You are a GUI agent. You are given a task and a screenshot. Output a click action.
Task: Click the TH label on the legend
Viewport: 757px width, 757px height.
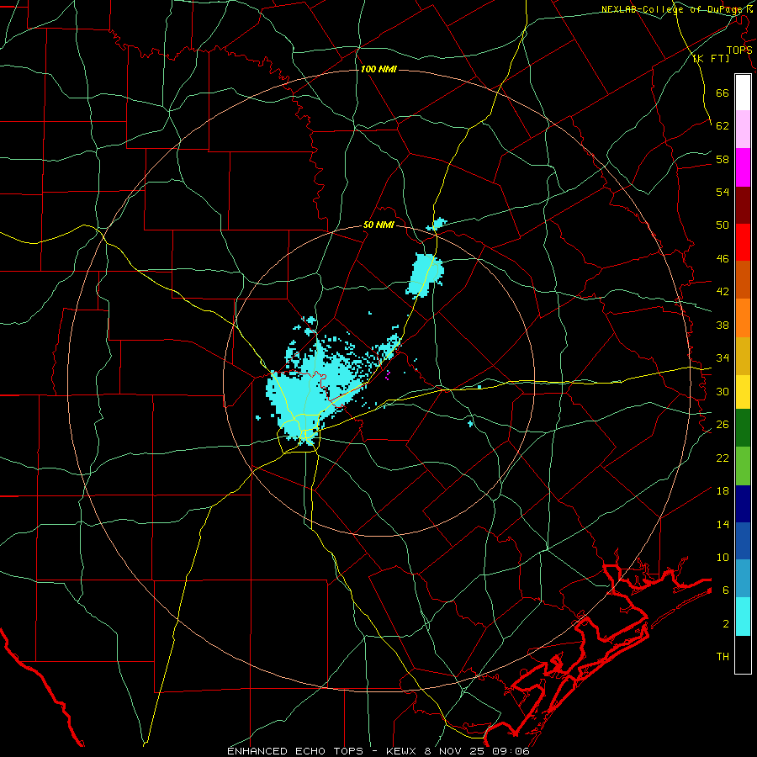tap(723, 656)
